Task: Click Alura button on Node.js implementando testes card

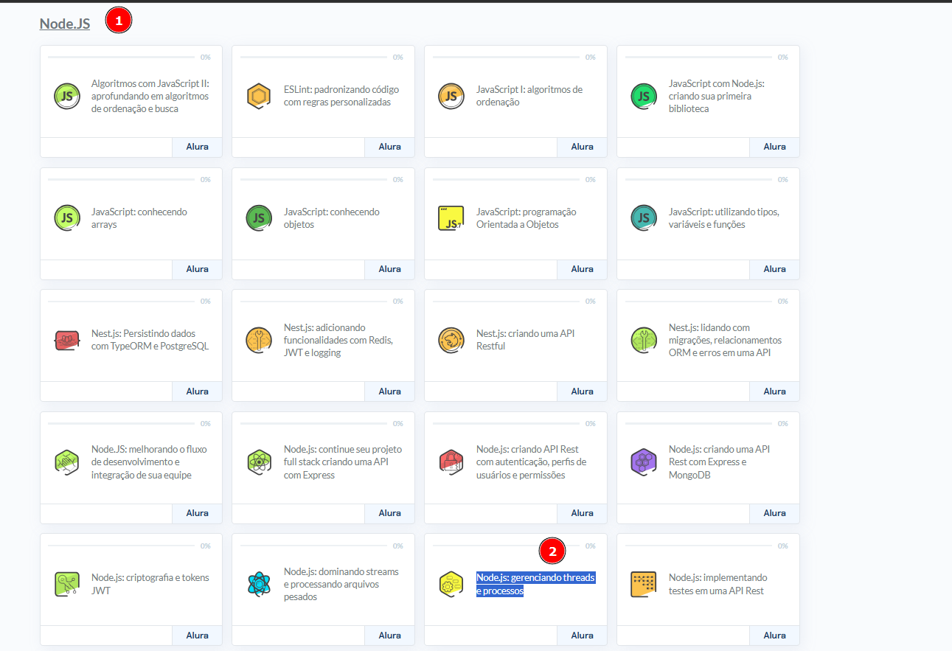Action: (x=774, y=636)
